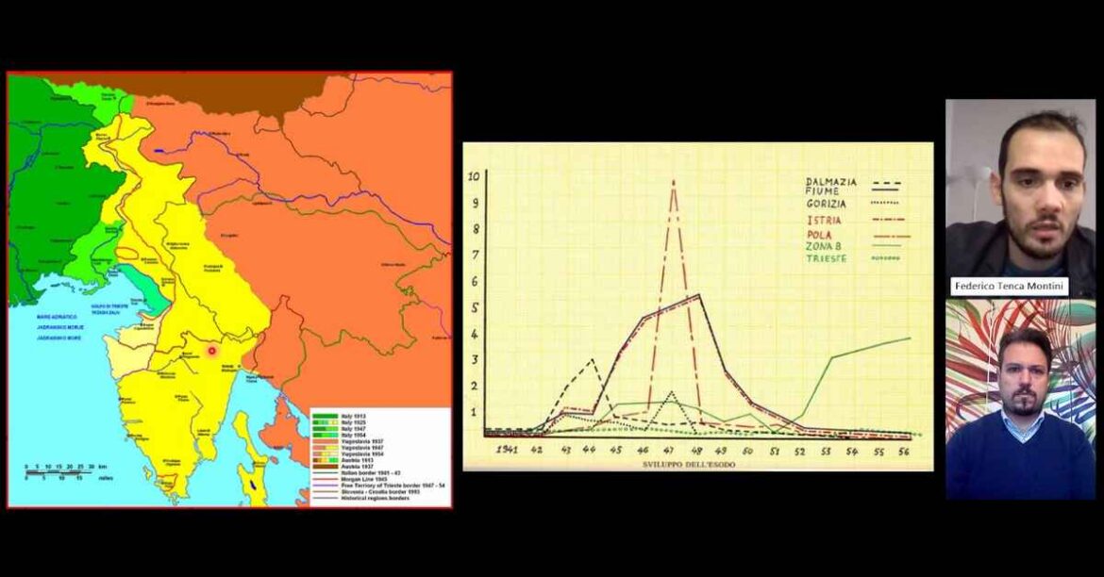
Task: Click the DALMAZIA legend label
Action: point(830,182)
